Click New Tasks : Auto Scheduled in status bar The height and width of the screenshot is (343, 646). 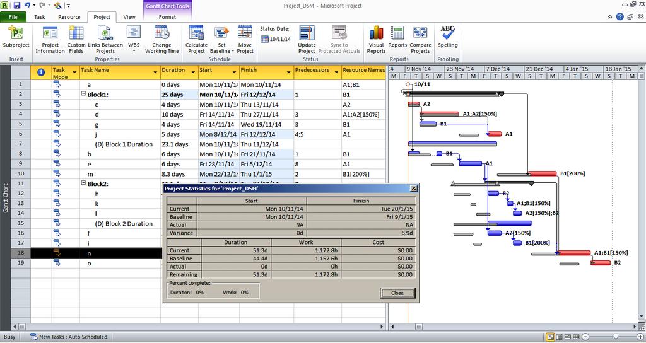coord(69,337)
